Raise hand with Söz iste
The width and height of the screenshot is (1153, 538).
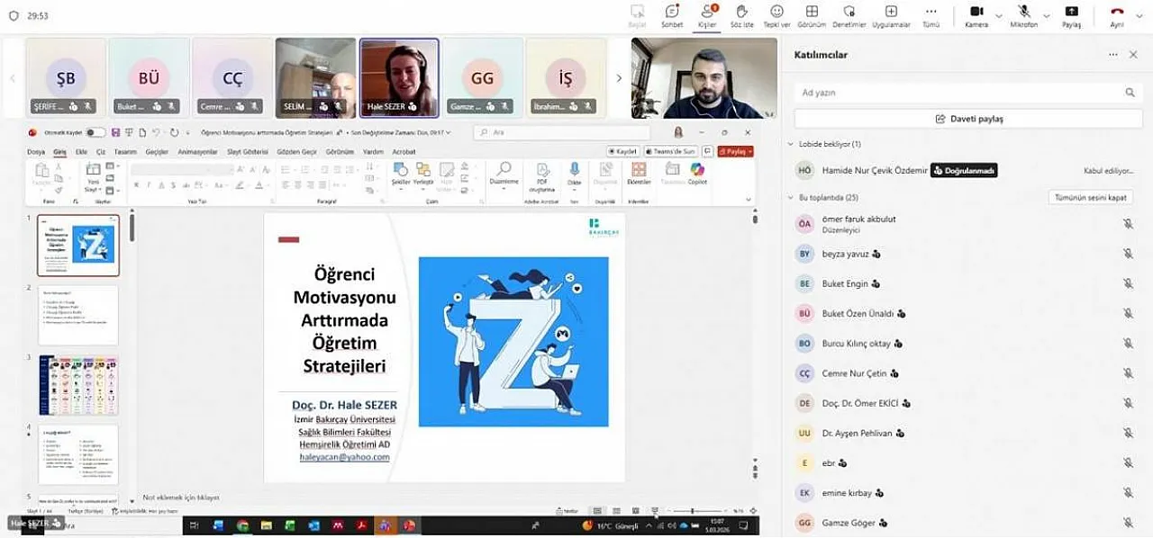click(x=742, y=14)
